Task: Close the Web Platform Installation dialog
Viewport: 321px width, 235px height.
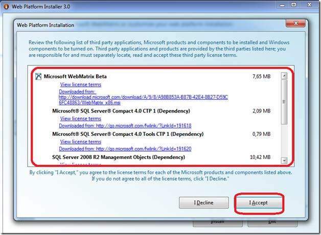Action: click(295, 24)
